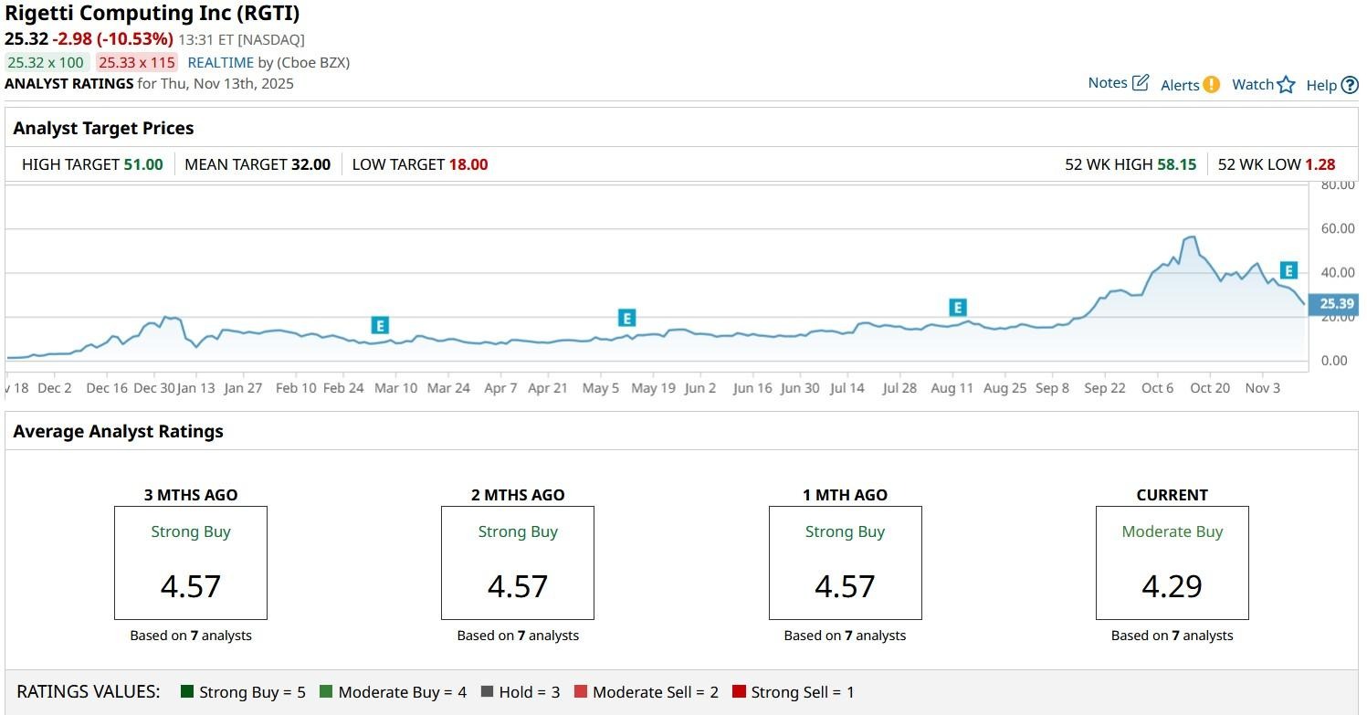
Task: Click the earnings E marker near Mar 10
Action: click(379, 325)
